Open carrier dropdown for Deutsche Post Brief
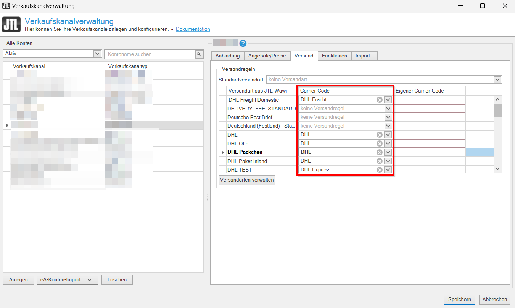The width and height of the screenshot is (515, 308). pos(388,117)
